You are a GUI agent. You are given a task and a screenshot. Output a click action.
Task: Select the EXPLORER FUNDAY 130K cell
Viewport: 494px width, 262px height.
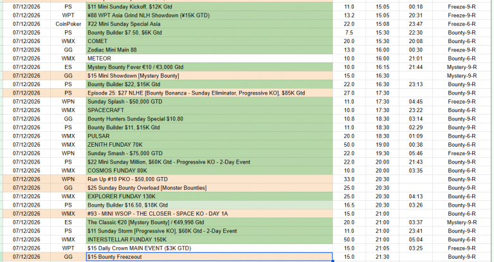[x=209, y=196]
